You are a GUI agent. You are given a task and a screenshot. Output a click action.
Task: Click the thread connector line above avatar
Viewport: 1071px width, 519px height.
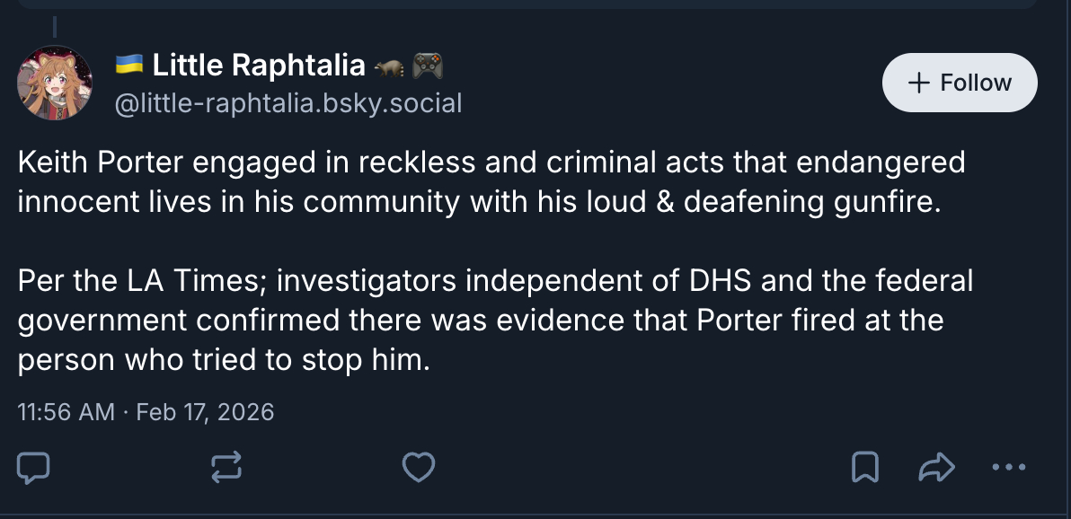[55, 27]
